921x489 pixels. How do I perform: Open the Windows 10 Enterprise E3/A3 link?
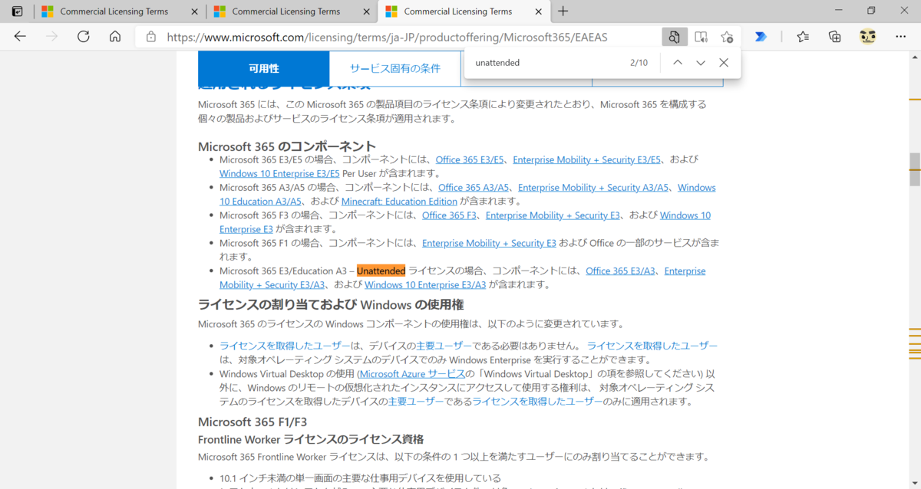(x=425, y=284)
